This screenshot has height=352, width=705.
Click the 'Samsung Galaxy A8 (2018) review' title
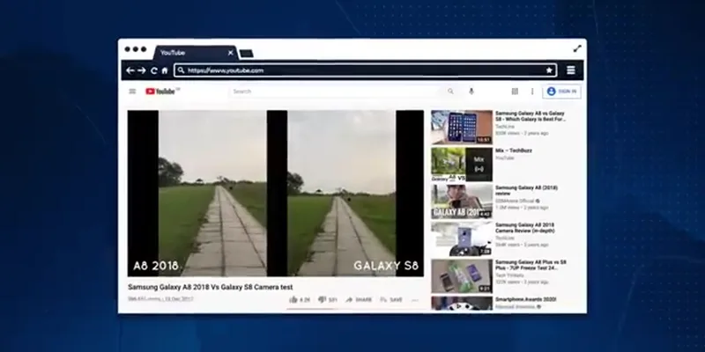coord(526,190)
